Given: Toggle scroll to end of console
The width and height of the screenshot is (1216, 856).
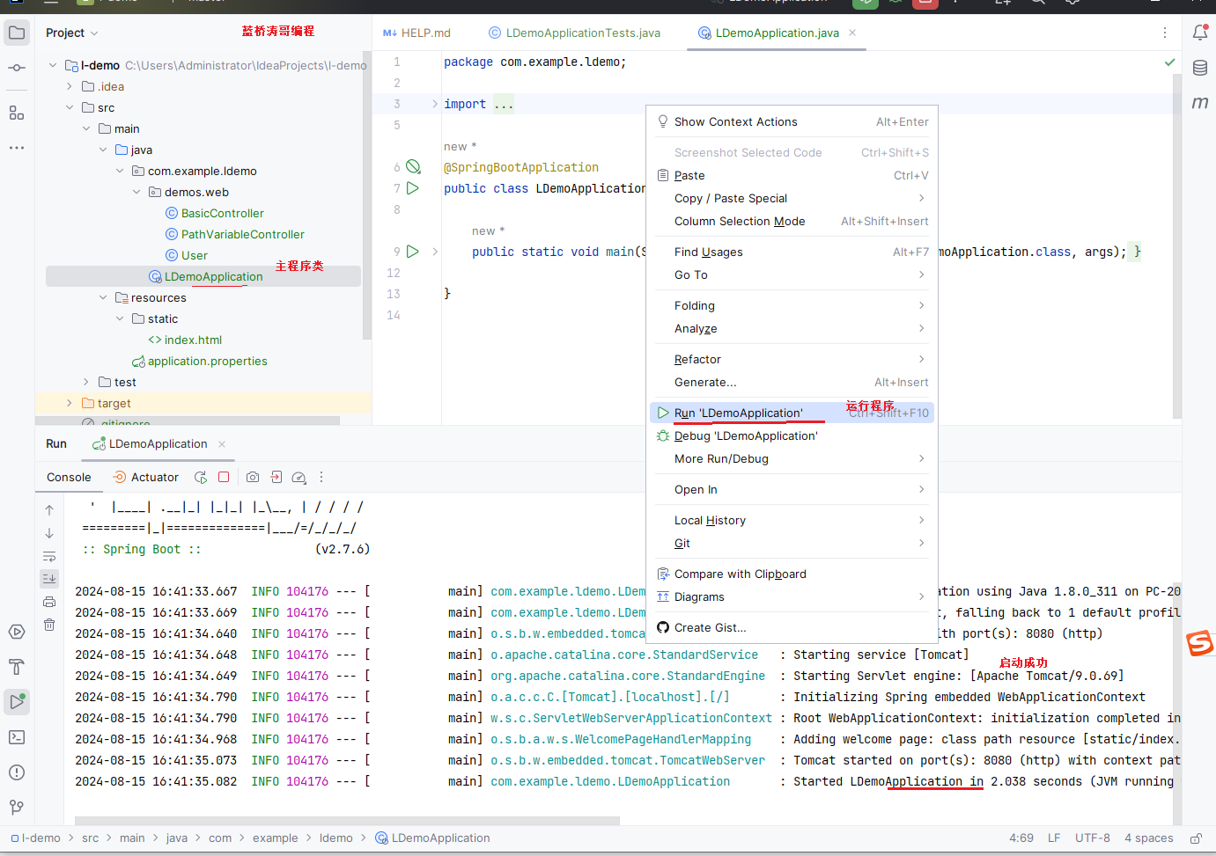Looking at the screenshot, I should (49, 578).
